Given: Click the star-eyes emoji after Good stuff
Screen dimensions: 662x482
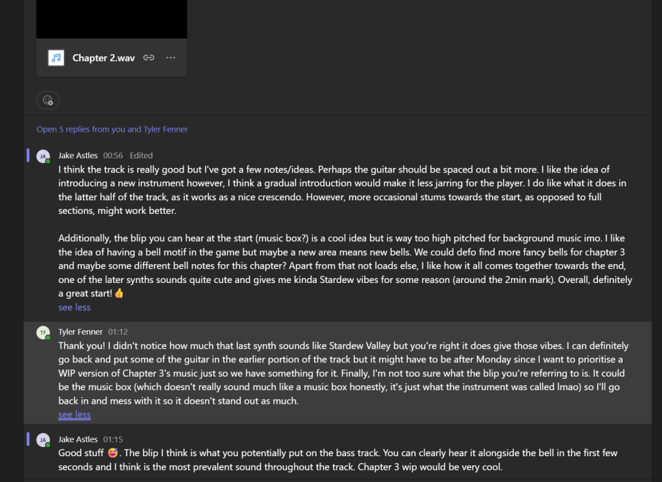Looking at the screenshot, I should pyautogui.click(x=112, y=453).
